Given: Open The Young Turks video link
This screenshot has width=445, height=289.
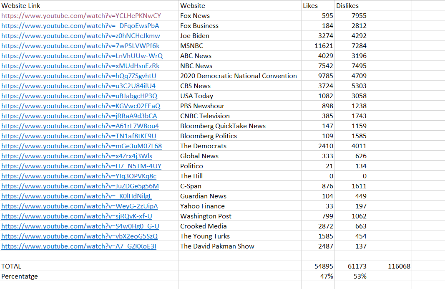Looking at the screenshot, I should (80, 236).
